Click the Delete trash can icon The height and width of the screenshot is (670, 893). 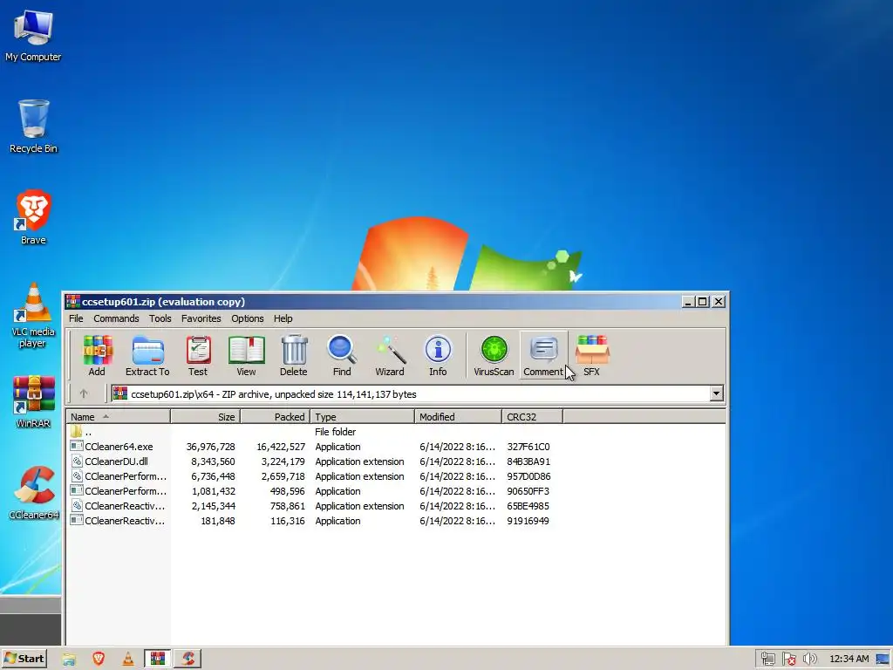coord(293,356)
